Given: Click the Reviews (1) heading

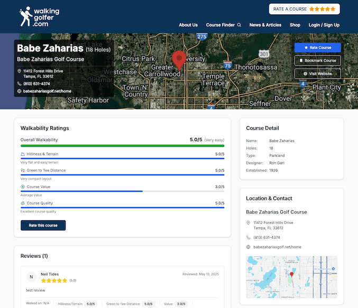Looking at the screenshot, I should (x=34, y=256).
